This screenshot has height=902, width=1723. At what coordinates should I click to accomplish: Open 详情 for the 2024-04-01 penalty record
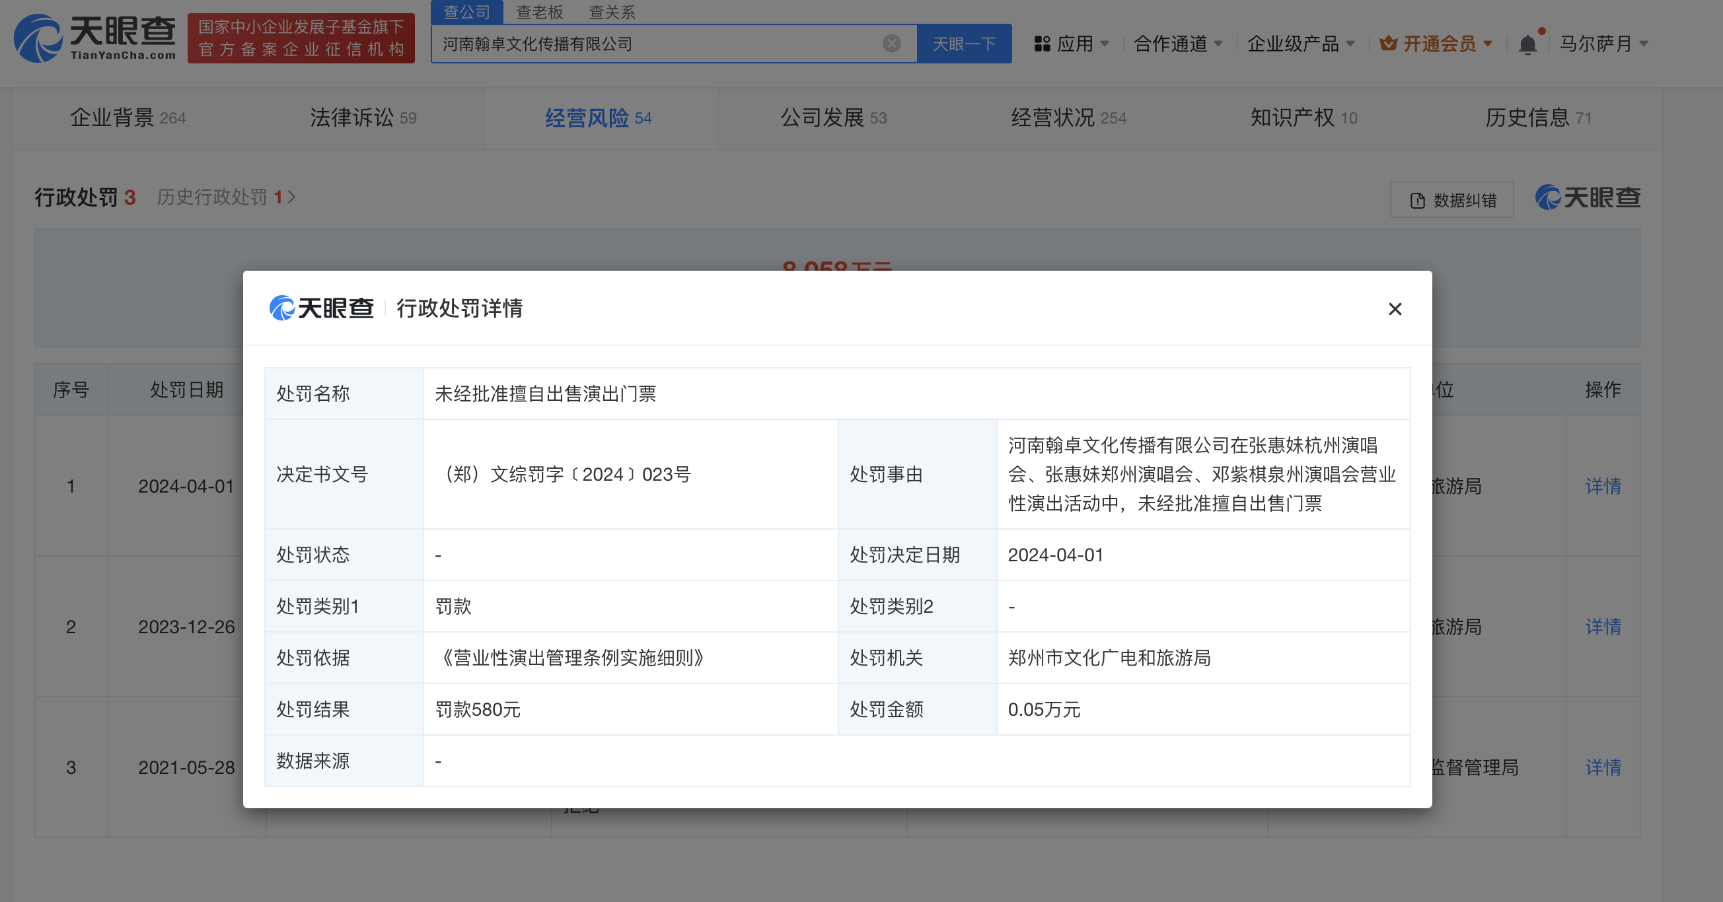click(x=1603, y=486)
